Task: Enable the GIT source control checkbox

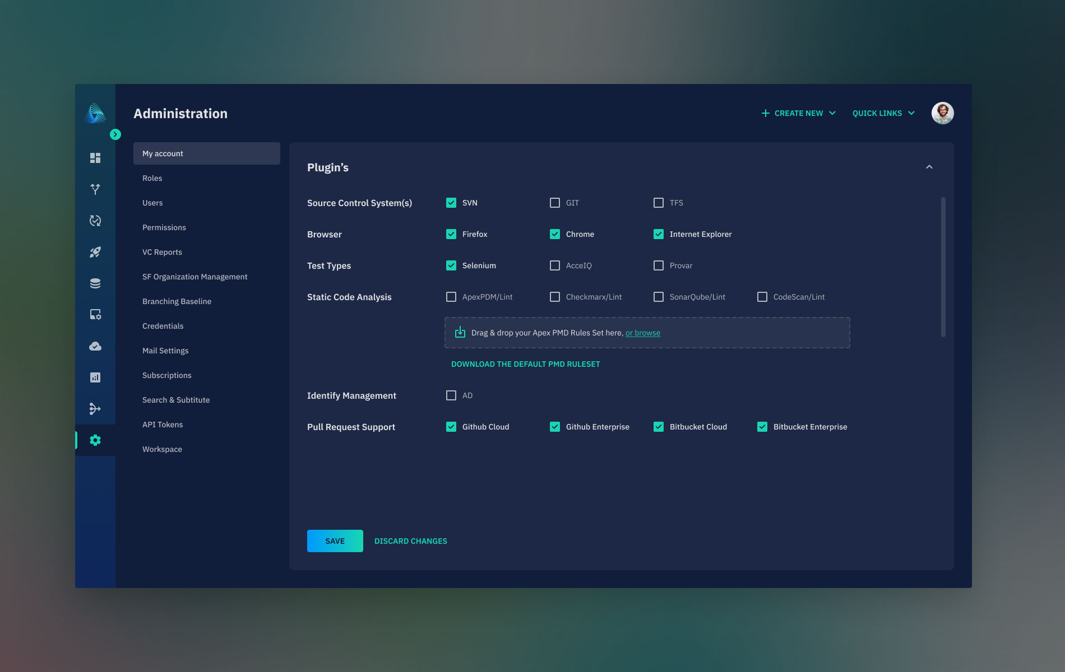Action: point(555,203)
